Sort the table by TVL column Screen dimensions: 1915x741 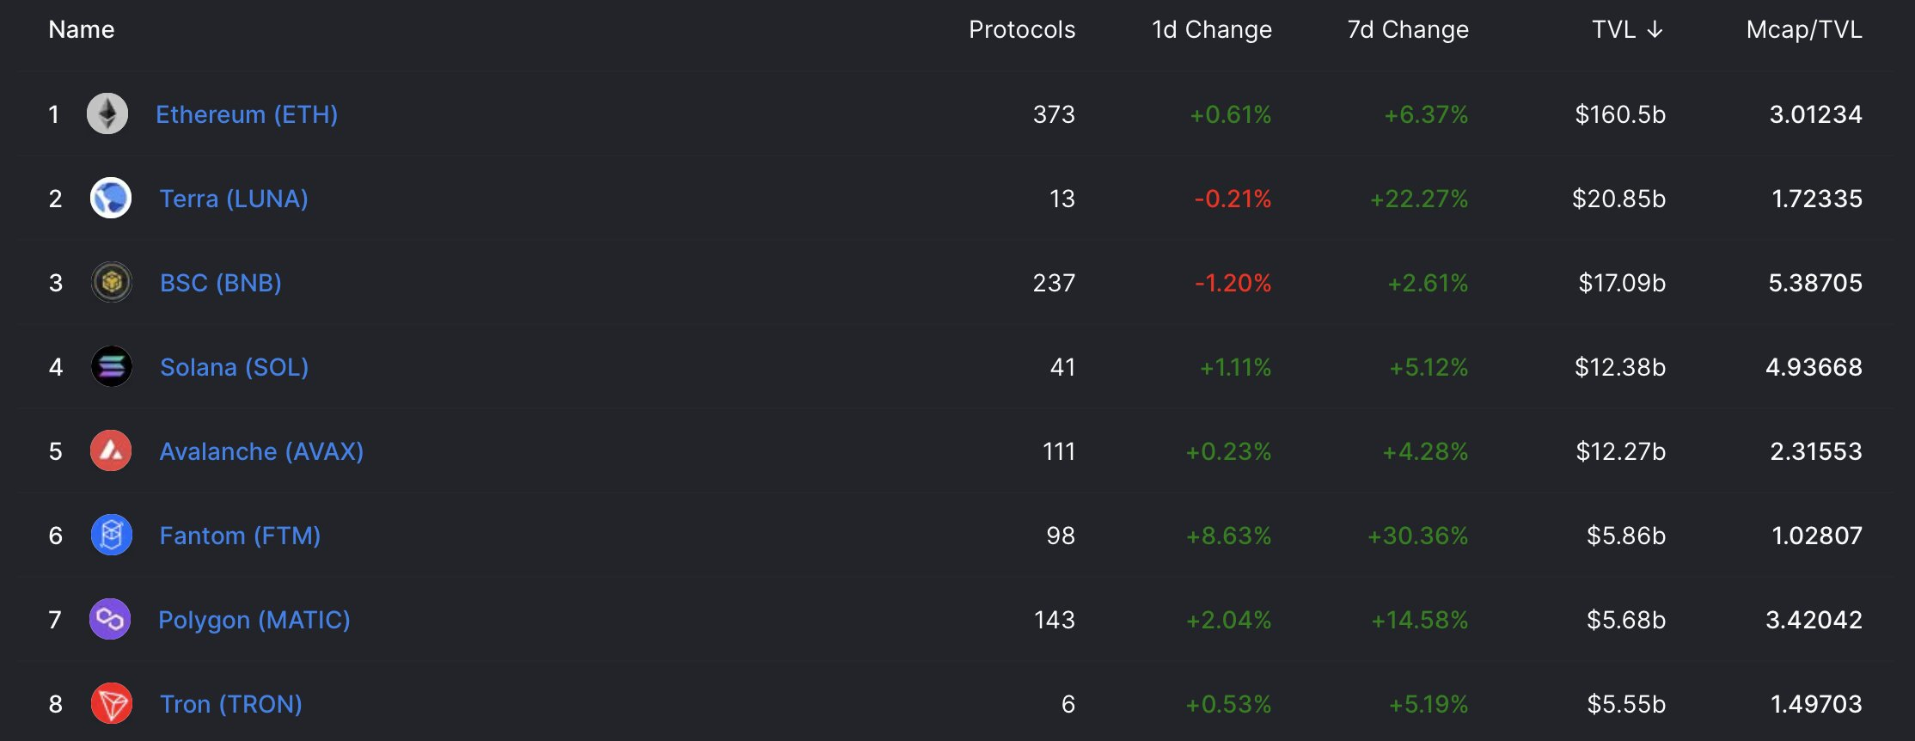pos(1614,29)
